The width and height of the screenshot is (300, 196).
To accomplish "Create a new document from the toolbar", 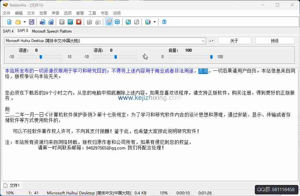I will (9, 22).
